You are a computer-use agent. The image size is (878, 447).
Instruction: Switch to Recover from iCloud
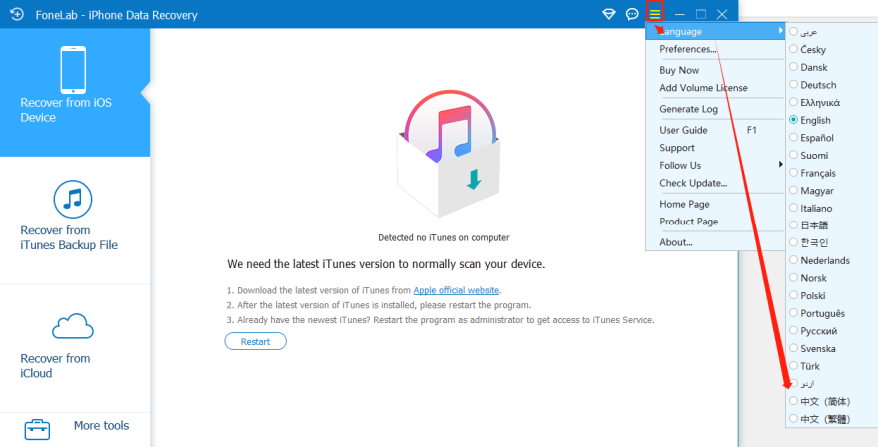75,348
